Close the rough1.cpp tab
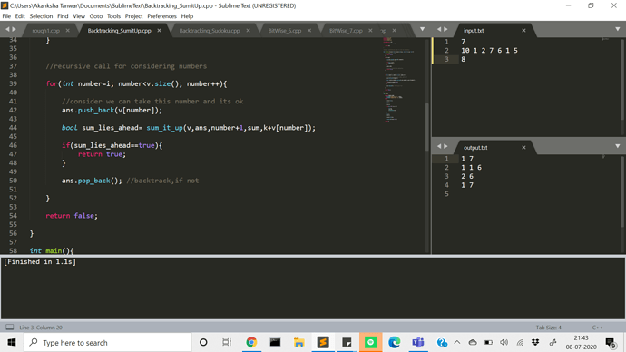This screenshot has height=352, width=626. pos(67,30)
